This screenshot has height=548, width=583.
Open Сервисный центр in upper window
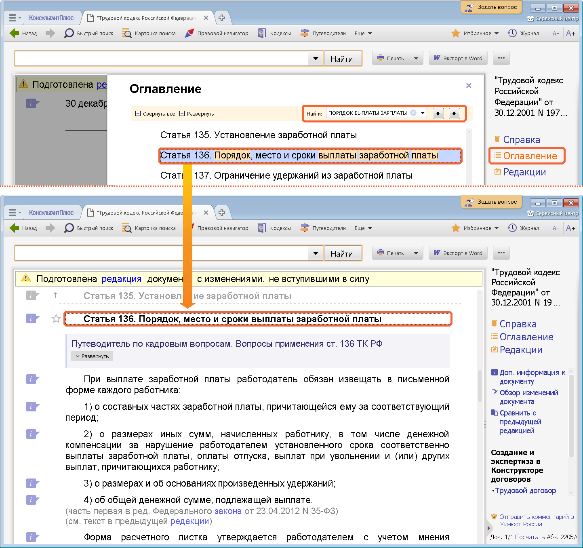coord(553,19)
